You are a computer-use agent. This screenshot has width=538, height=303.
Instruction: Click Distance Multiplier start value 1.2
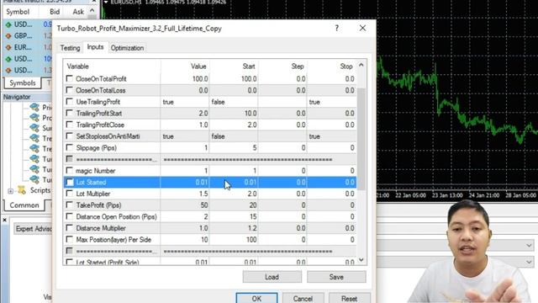tap(252, 228)
